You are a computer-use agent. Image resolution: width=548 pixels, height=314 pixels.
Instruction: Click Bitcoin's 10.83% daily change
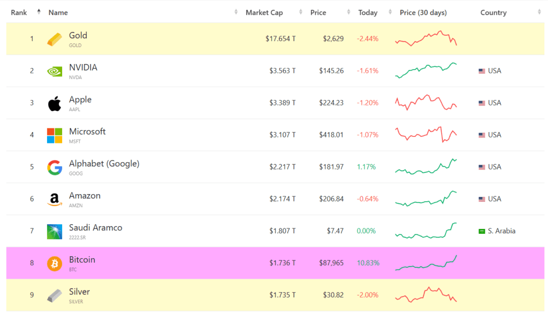coord(368,263)
